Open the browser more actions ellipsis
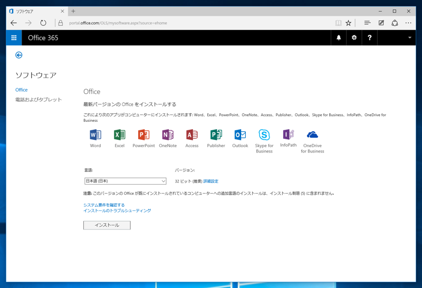 point(408,23)
